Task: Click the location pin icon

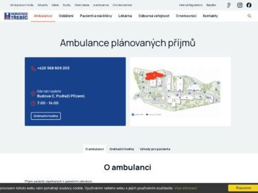Action: (33, 94)
